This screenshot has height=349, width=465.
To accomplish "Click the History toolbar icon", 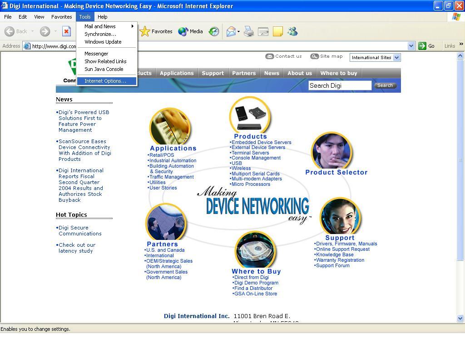I will [x=214, y=31].
